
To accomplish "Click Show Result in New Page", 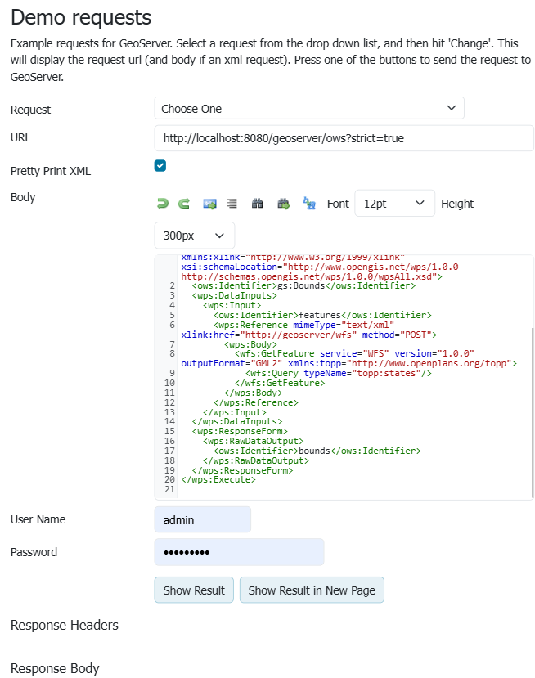I will 312,590.
